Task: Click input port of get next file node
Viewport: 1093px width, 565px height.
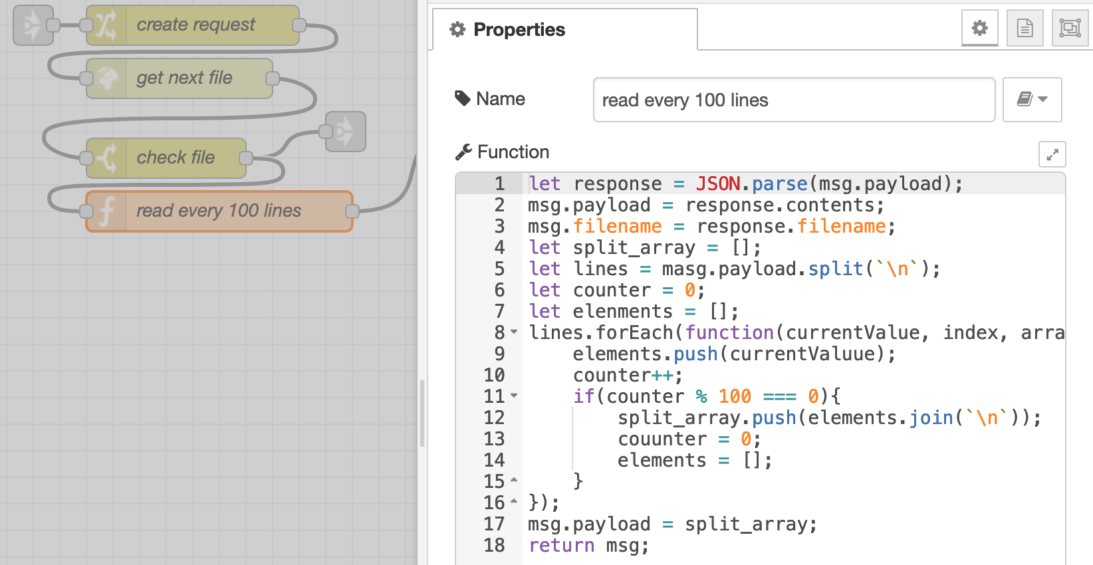Action: tap(86, 78)
